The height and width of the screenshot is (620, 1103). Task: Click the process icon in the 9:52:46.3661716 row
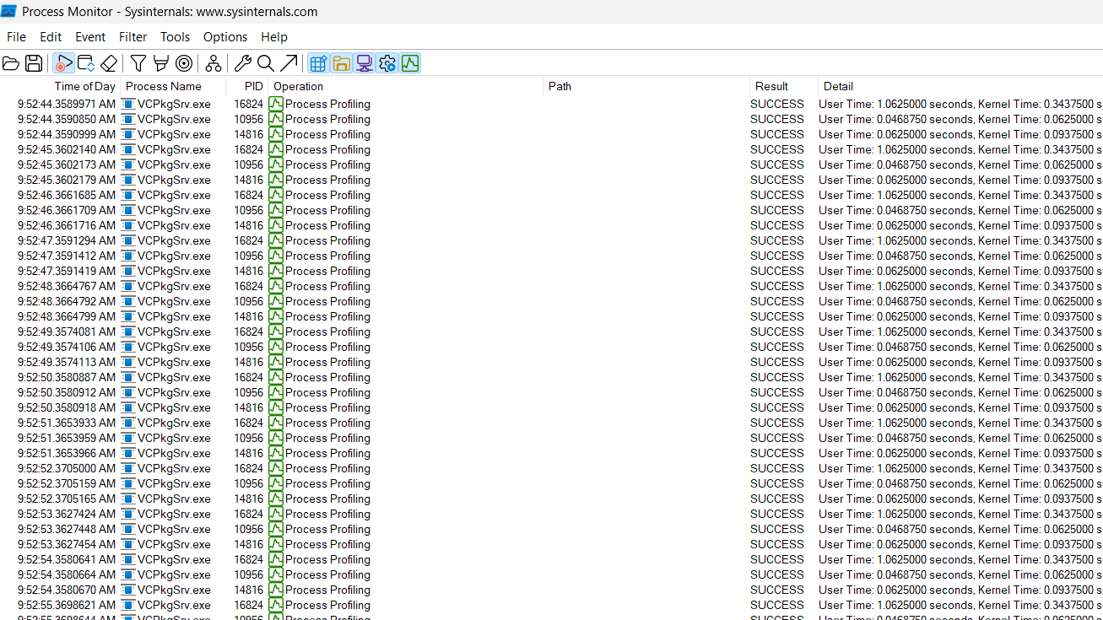tap(128, 225)
